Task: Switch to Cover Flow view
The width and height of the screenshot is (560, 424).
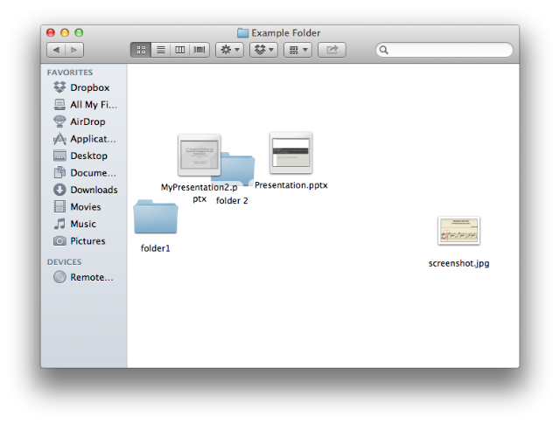Action: tap(199, 50)
